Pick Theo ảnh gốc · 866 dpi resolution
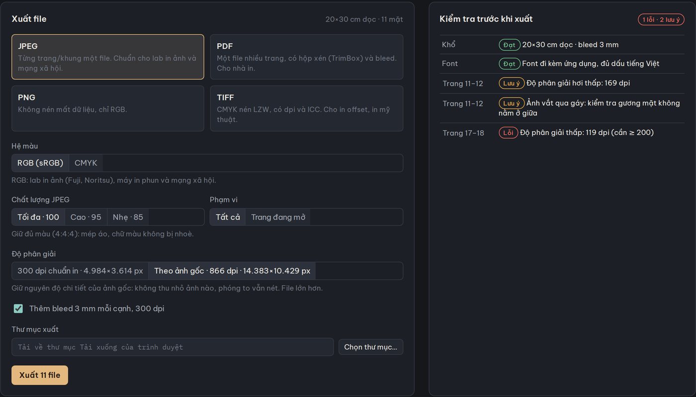Screen dimensions: 696x397 tap(232, 271)
